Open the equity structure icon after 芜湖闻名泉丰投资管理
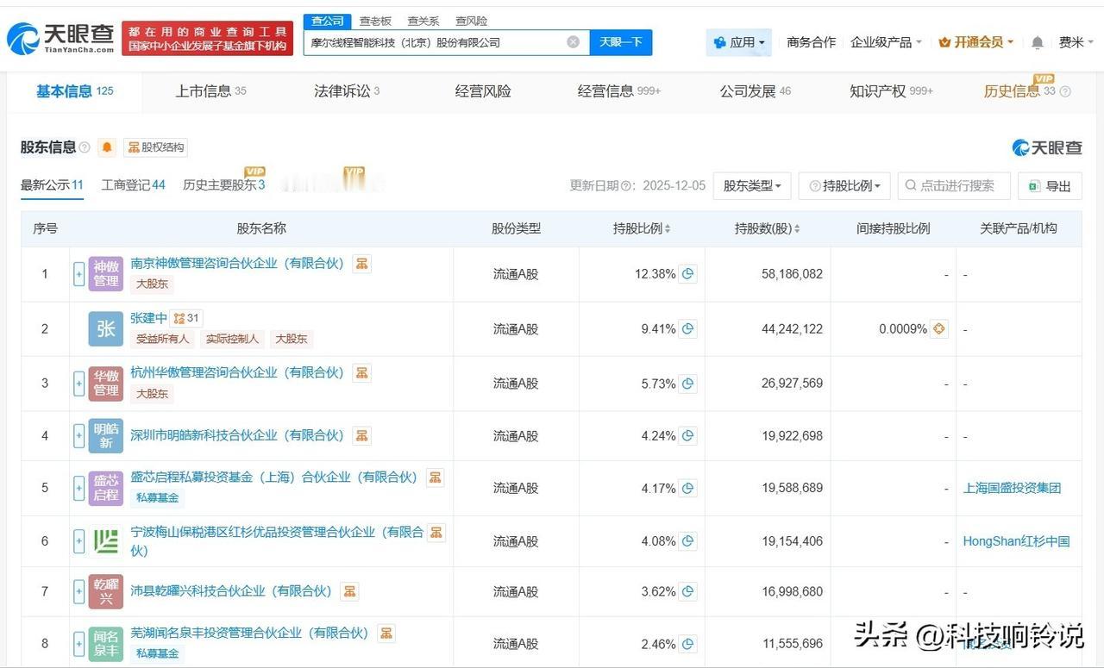Image resolution: width=1104 pixels, height=668 pixels. click(x=386, y=634)
